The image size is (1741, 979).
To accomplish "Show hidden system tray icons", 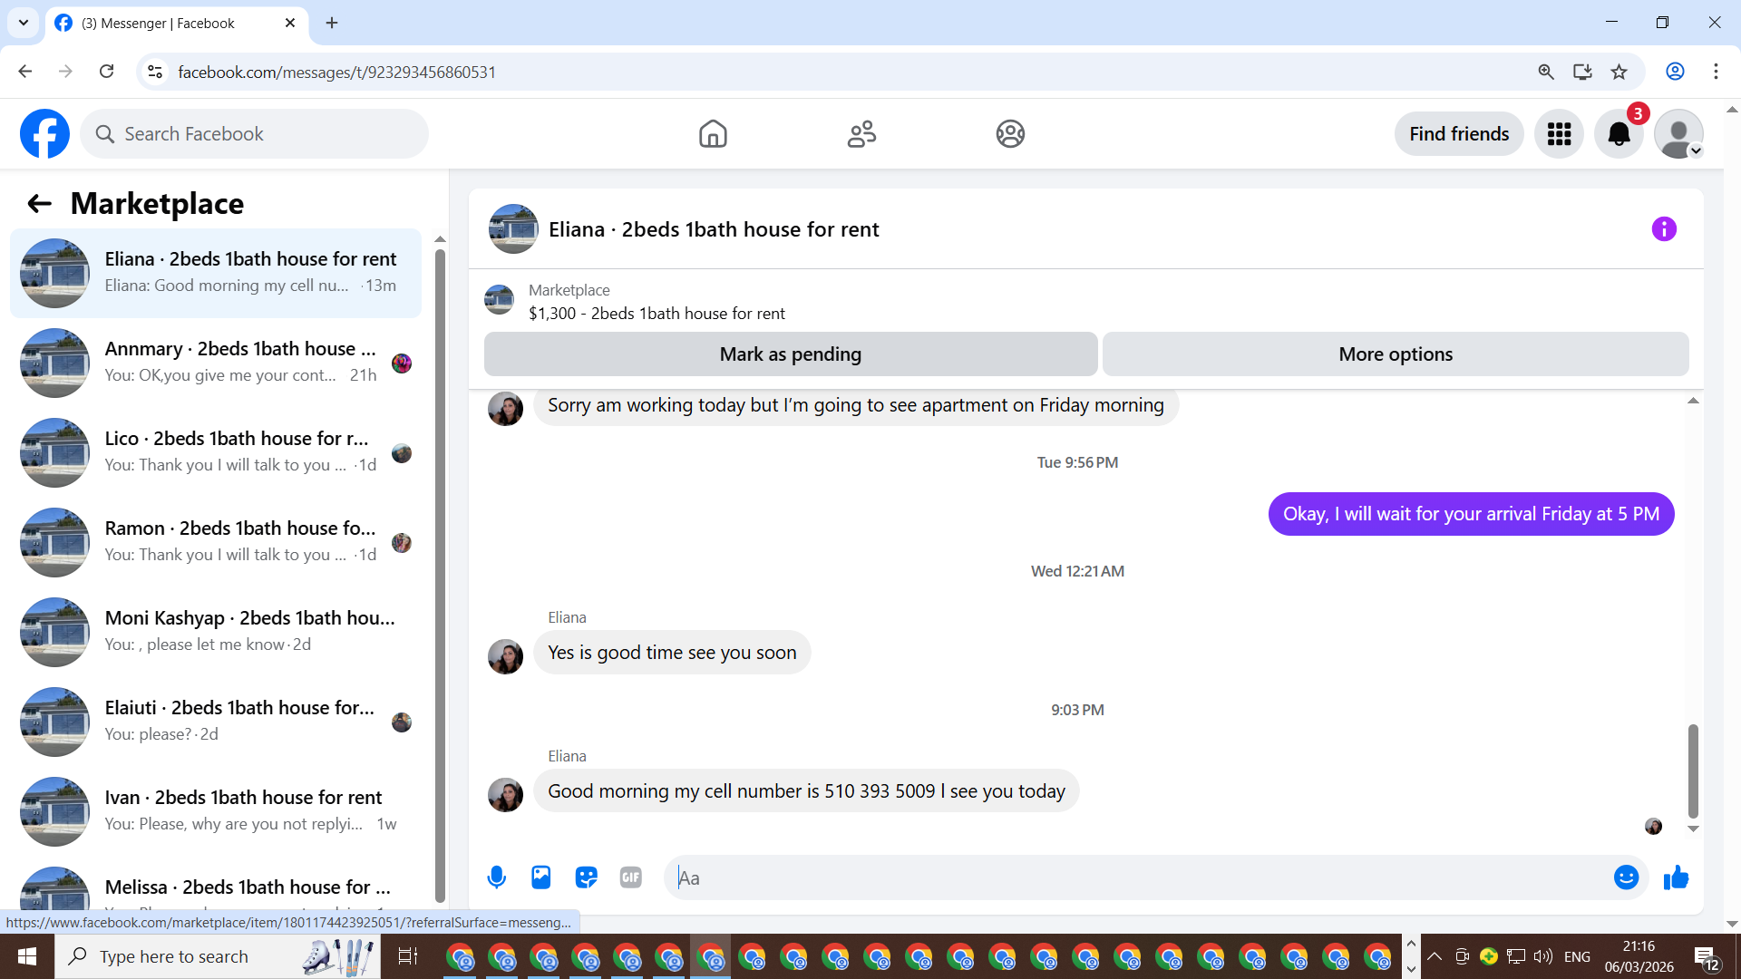I will point(1435,956).
